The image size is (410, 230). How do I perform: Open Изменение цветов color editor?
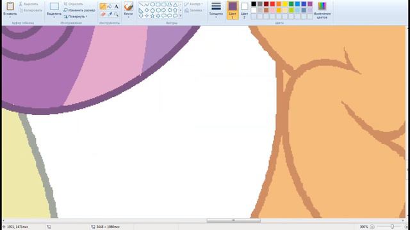click(x=322, y=10)
